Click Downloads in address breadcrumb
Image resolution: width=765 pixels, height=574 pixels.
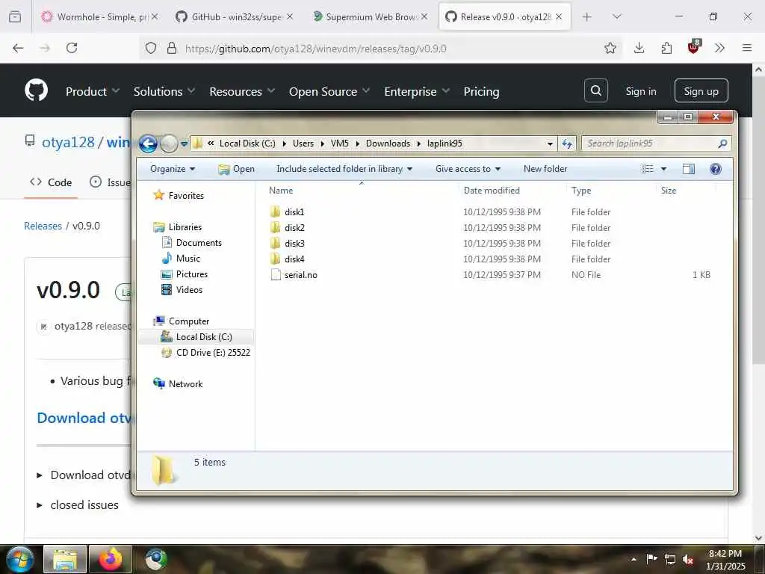tap(388, 143)
